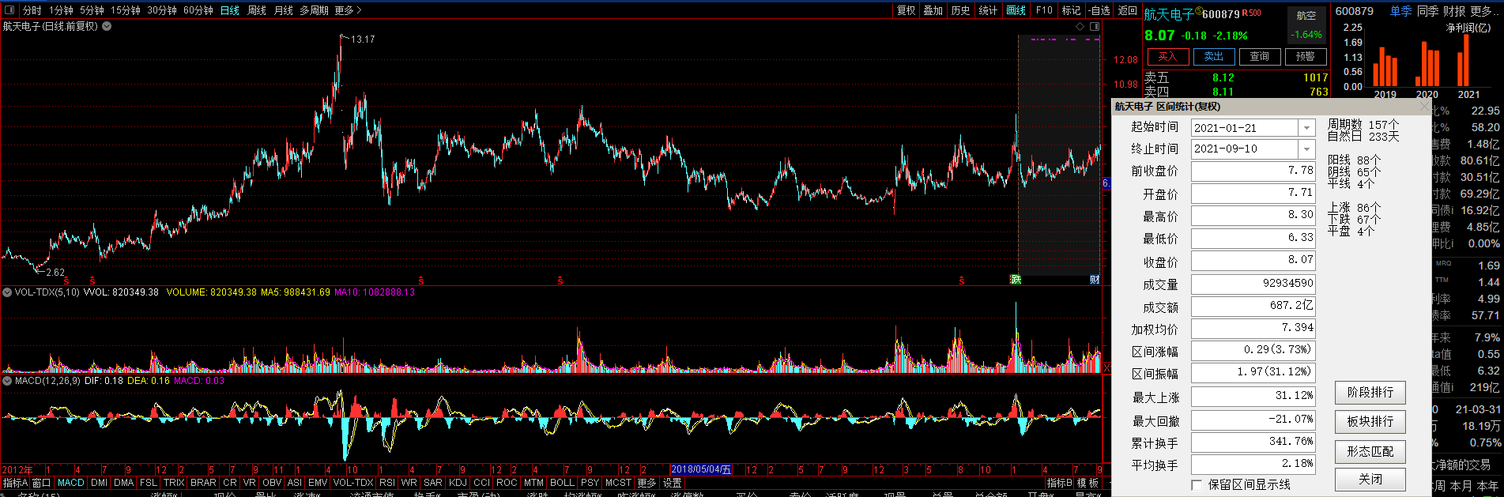Select the 同季 tab in finance panel
This screenshot has height=497, width=1504.
[x=1428, y=11]
